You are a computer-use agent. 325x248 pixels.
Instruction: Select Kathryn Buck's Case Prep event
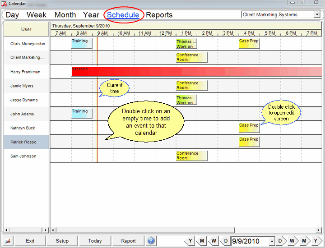click(x=249, y=128)
